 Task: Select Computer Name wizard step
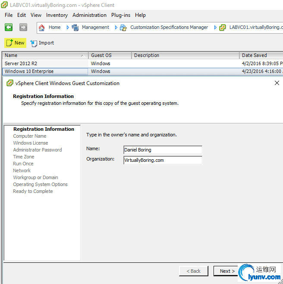point(30,136)
